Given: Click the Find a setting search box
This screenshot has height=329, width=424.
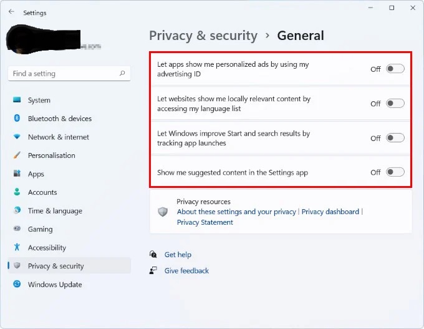Looking at the screenshot, I should [x=69, y=74].
